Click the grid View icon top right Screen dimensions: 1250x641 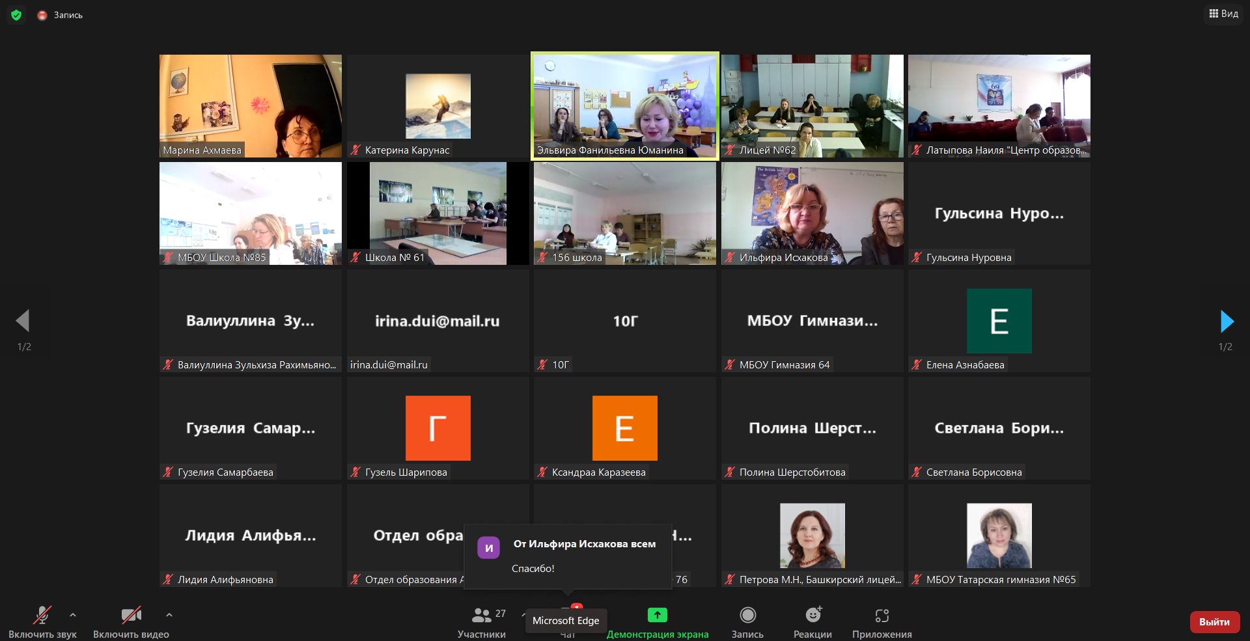tap(1214, 14)
